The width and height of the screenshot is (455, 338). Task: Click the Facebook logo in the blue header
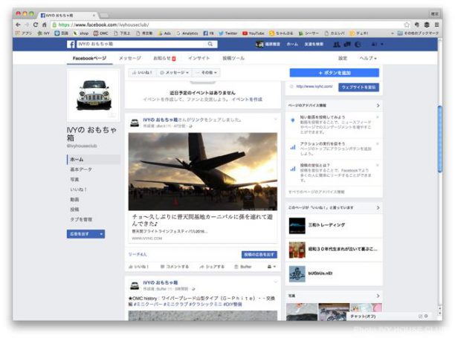coord(72,45)
